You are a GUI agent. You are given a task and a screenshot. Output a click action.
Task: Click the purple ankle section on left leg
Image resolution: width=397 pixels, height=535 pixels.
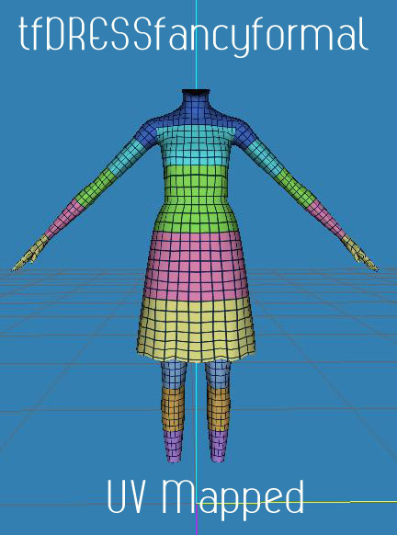[x=174, y=446]
